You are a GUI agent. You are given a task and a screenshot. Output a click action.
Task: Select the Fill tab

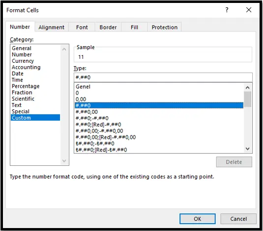(x=134, y=27)
